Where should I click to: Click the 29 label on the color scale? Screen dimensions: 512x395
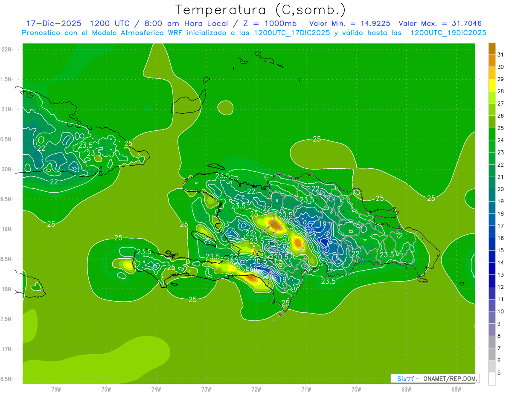pos(500,79)
